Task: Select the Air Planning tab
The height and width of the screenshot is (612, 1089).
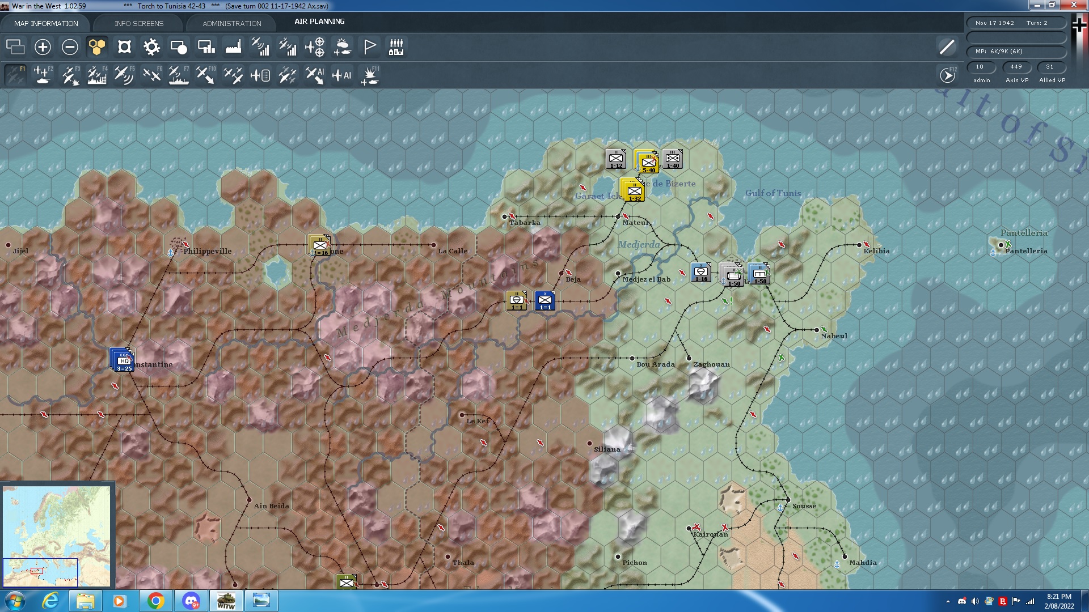Action: coord(319,22)
